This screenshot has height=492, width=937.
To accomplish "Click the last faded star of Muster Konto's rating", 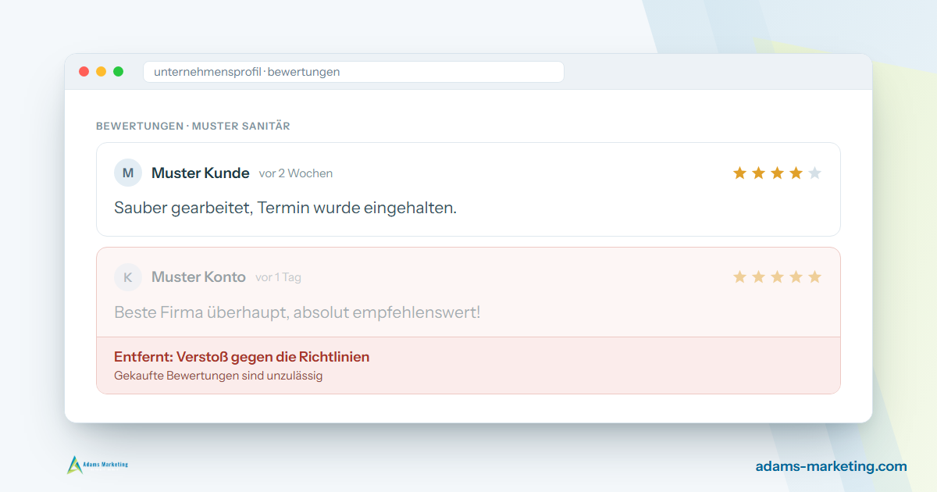I will tap(814, 276).
